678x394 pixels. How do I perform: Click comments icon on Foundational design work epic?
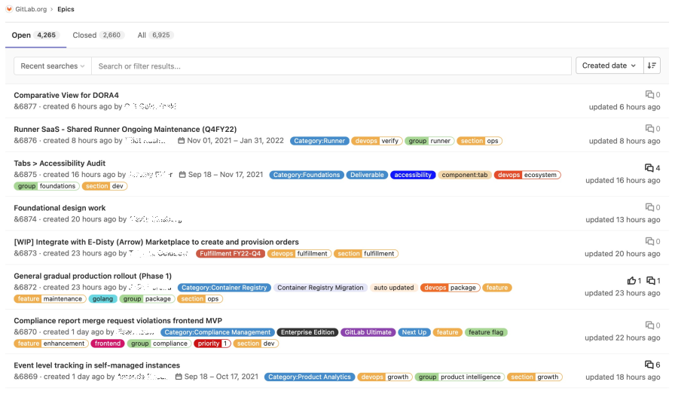click(x=649, y=207)
